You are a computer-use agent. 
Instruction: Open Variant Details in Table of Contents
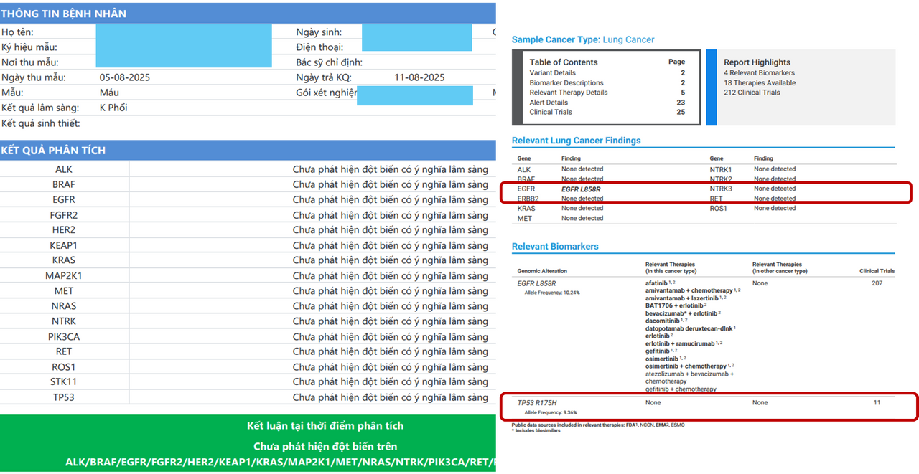point(552,73)
